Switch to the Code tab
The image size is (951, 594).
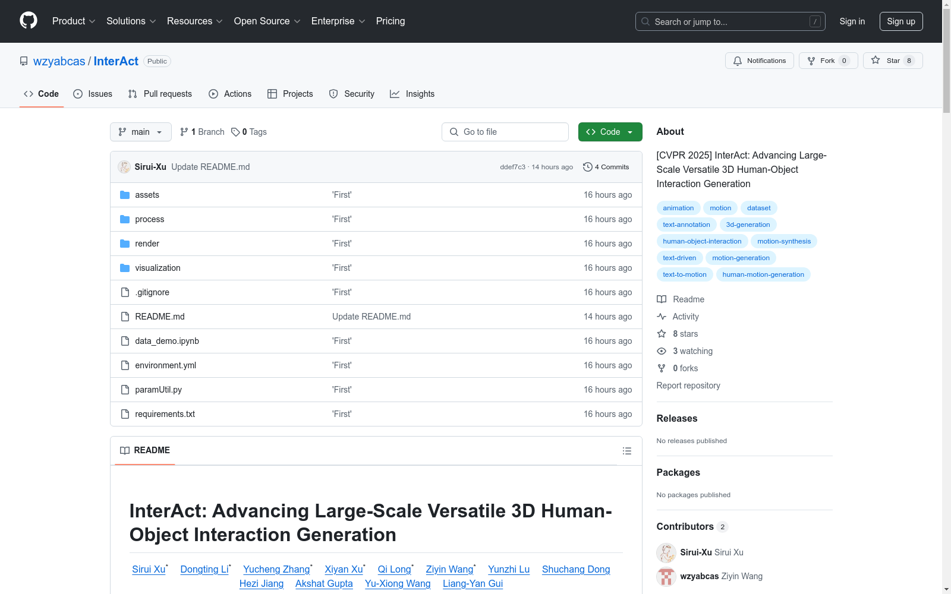coord(42,94)
